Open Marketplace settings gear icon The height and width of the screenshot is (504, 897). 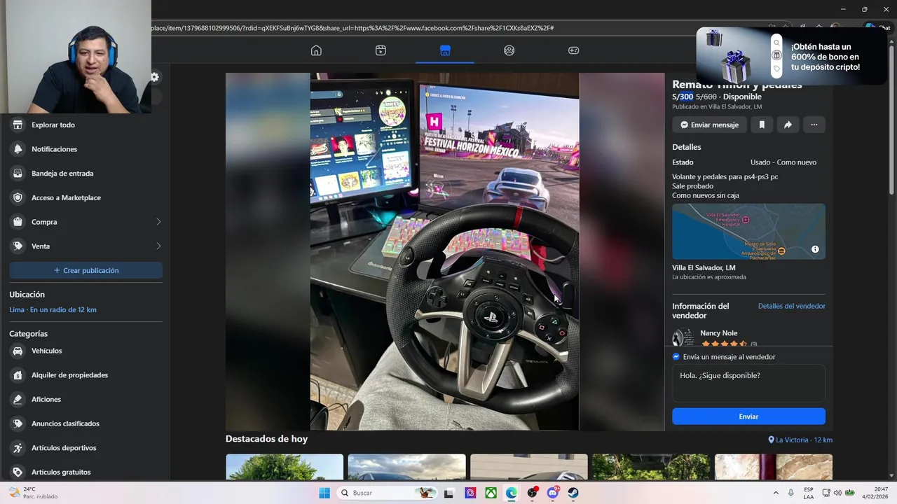155,77
